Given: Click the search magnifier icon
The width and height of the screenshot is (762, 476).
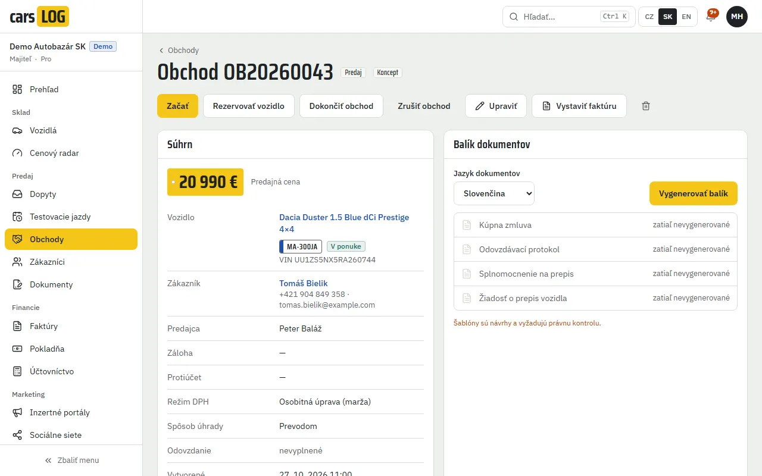Looking at the screenshot, I should (x=513, y=17).
